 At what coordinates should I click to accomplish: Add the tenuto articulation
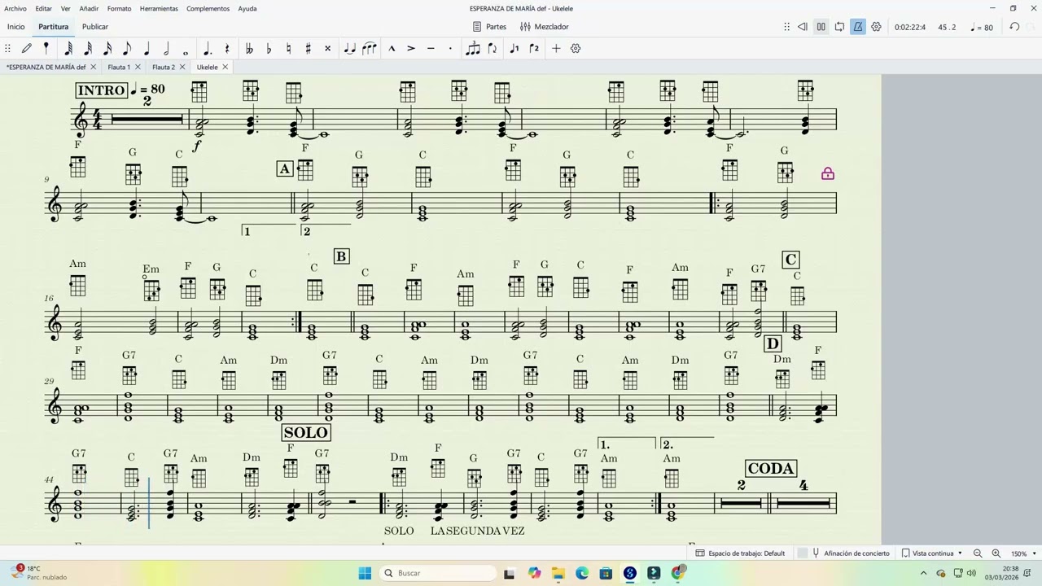pyautogui.click(x=431, y=49)
